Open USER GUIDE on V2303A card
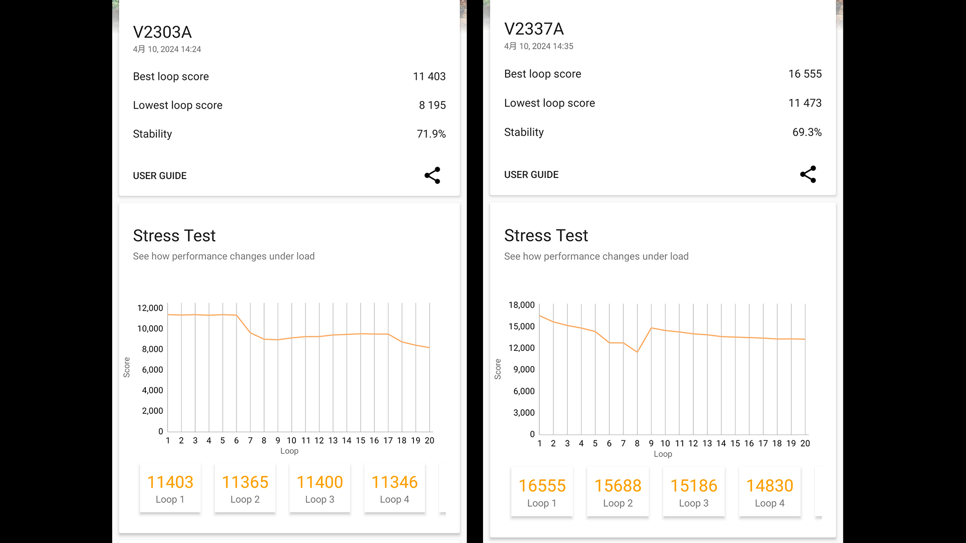 159,175
